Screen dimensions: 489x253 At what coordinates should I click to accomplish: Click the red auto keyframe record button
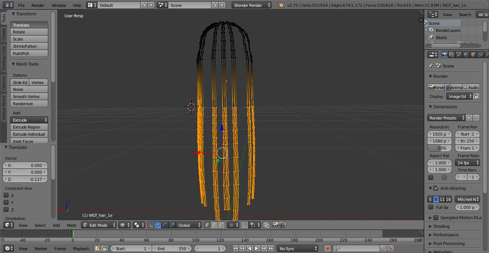327,248
